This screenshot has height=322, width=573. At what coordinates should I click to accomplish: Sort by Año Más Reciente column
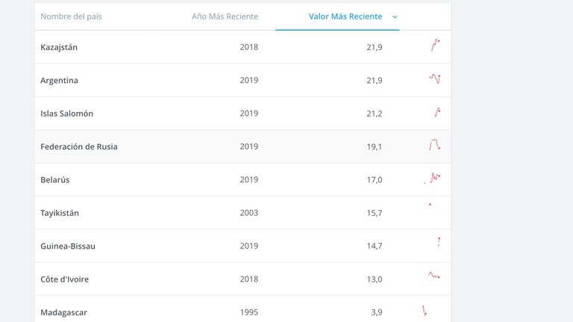[x=225, y=16]
